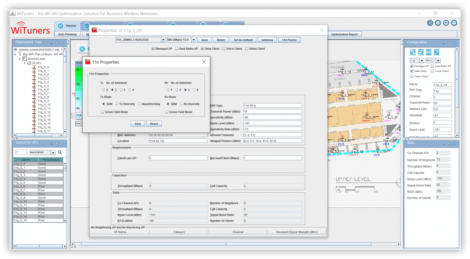Click the square window icon at top right
Image resolution: width=470 pixels, height=259 pixels.
[446, 23]
